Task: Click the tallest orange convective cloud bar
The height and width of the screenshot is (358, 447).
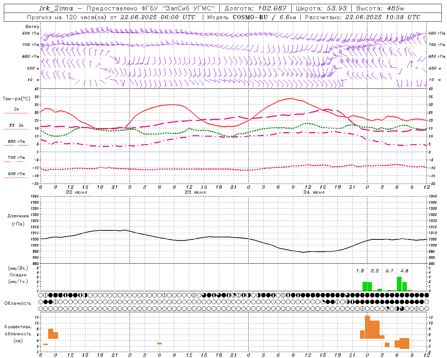Action: tap(367, 327)
